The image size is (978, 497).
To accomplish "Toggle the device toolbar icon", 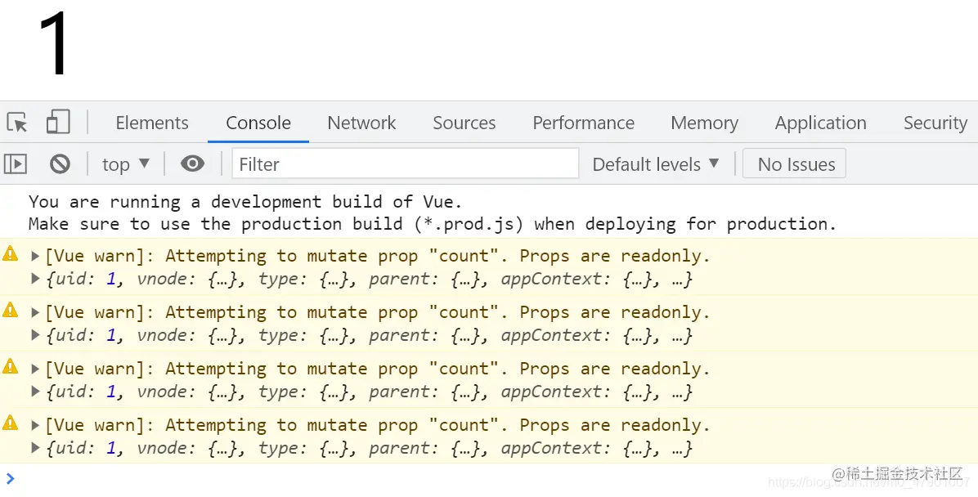I will (x=58, y=123).
